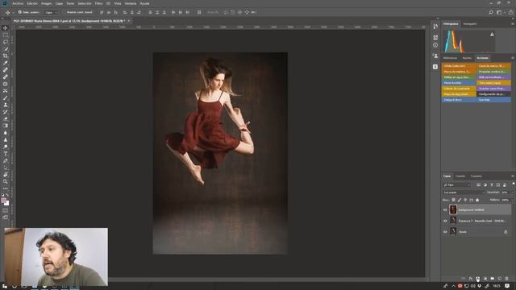Select the Clone Stamp tool
Viewport: 516px width, 290px height.
[x=6, y=105]
